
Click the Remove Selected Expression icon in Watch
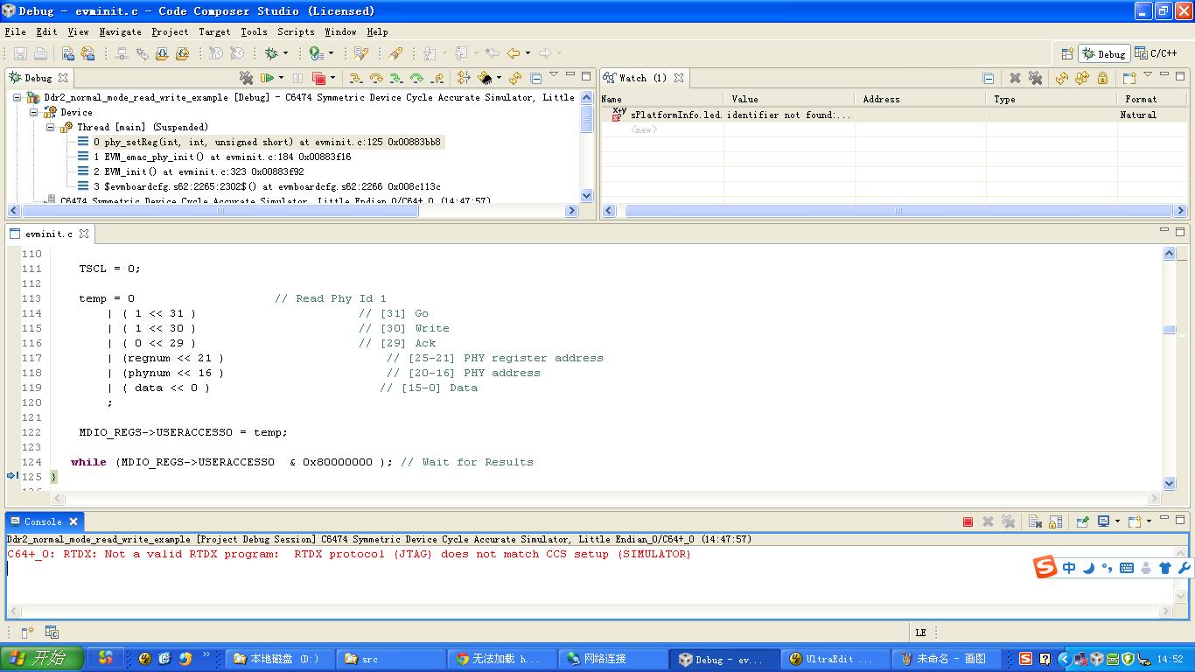1015,78
